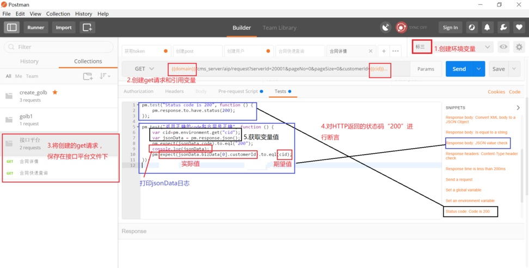Viewport: 529px width, 268px height.
Task: Open the Save button dropdown arrow
Action: (514, 68)
